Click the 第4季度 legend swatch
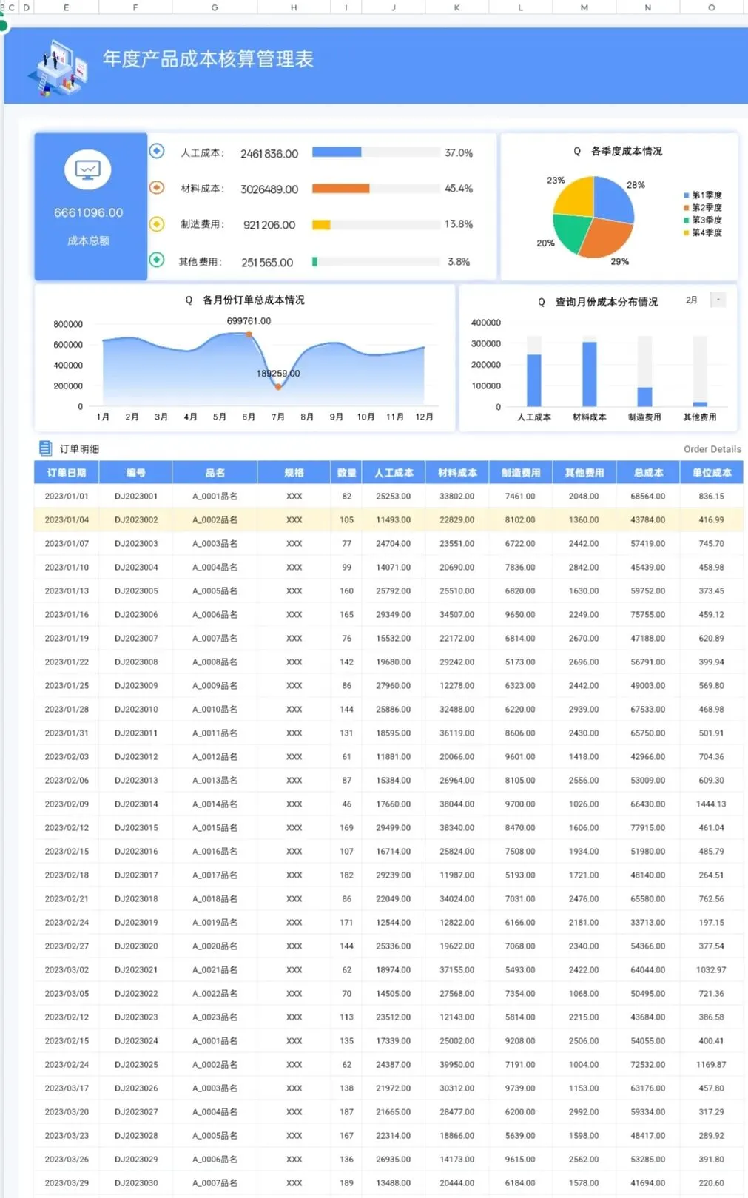Image resolution: width=748 pixels, height=1198 pixels. pyautogui.click(x=687, y=233)
